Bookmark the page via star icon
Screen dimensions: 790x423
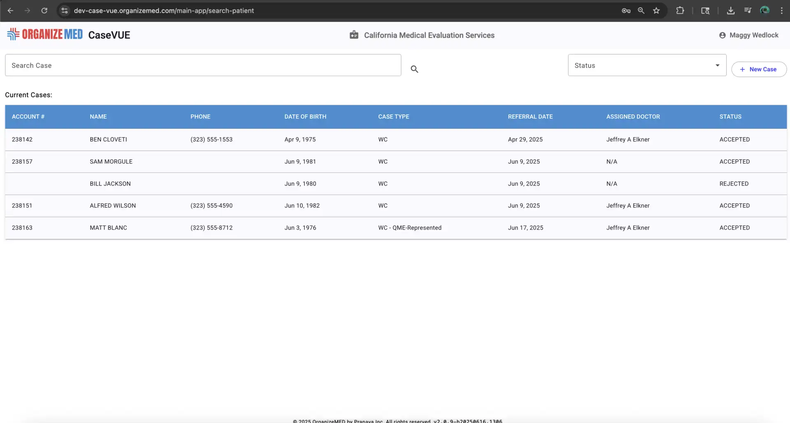656,11
